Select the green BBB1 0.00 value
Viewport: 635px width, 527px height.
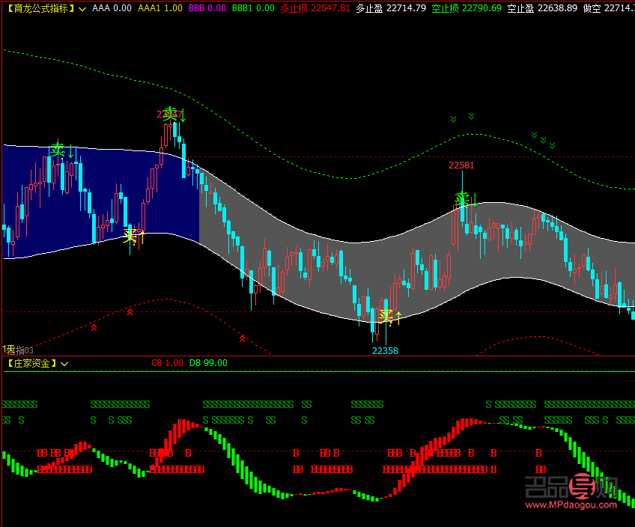[253, 8]
